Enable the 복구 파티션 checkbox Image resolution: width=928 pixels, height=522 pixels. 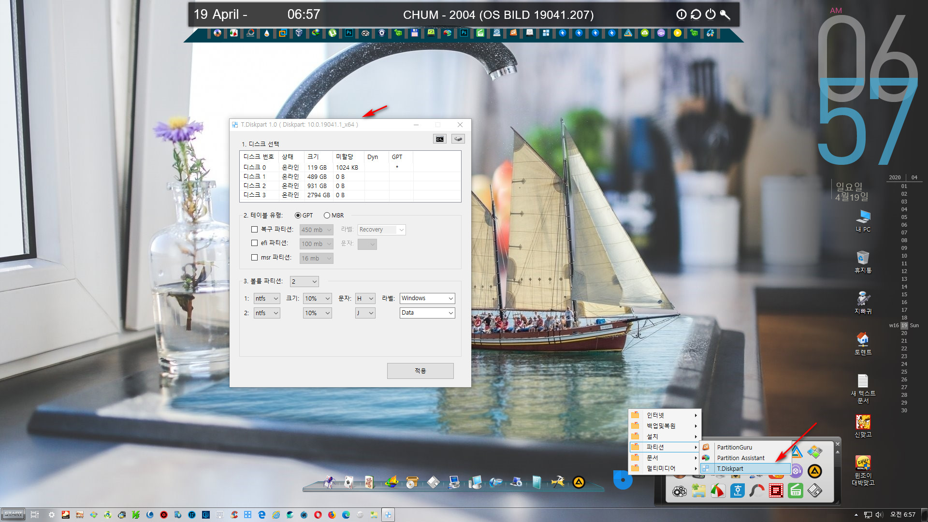coord(254,230)
